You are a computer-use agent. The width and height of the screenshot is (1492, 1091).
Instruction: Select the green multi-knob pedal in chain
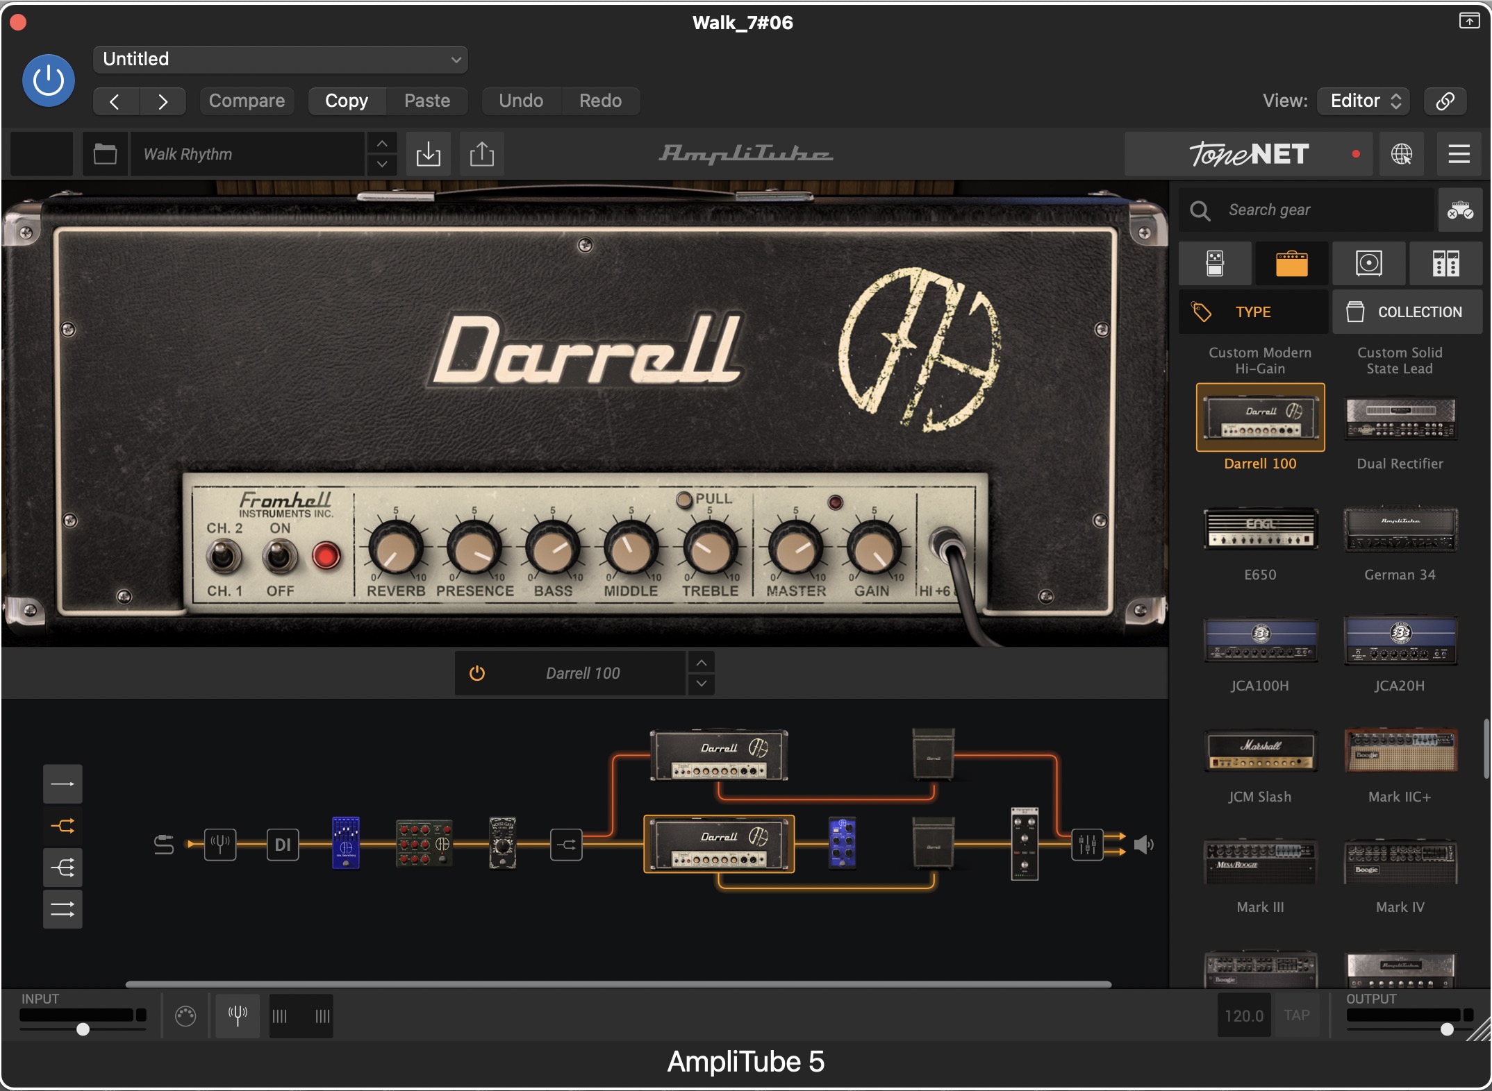[x=424, y=843]
